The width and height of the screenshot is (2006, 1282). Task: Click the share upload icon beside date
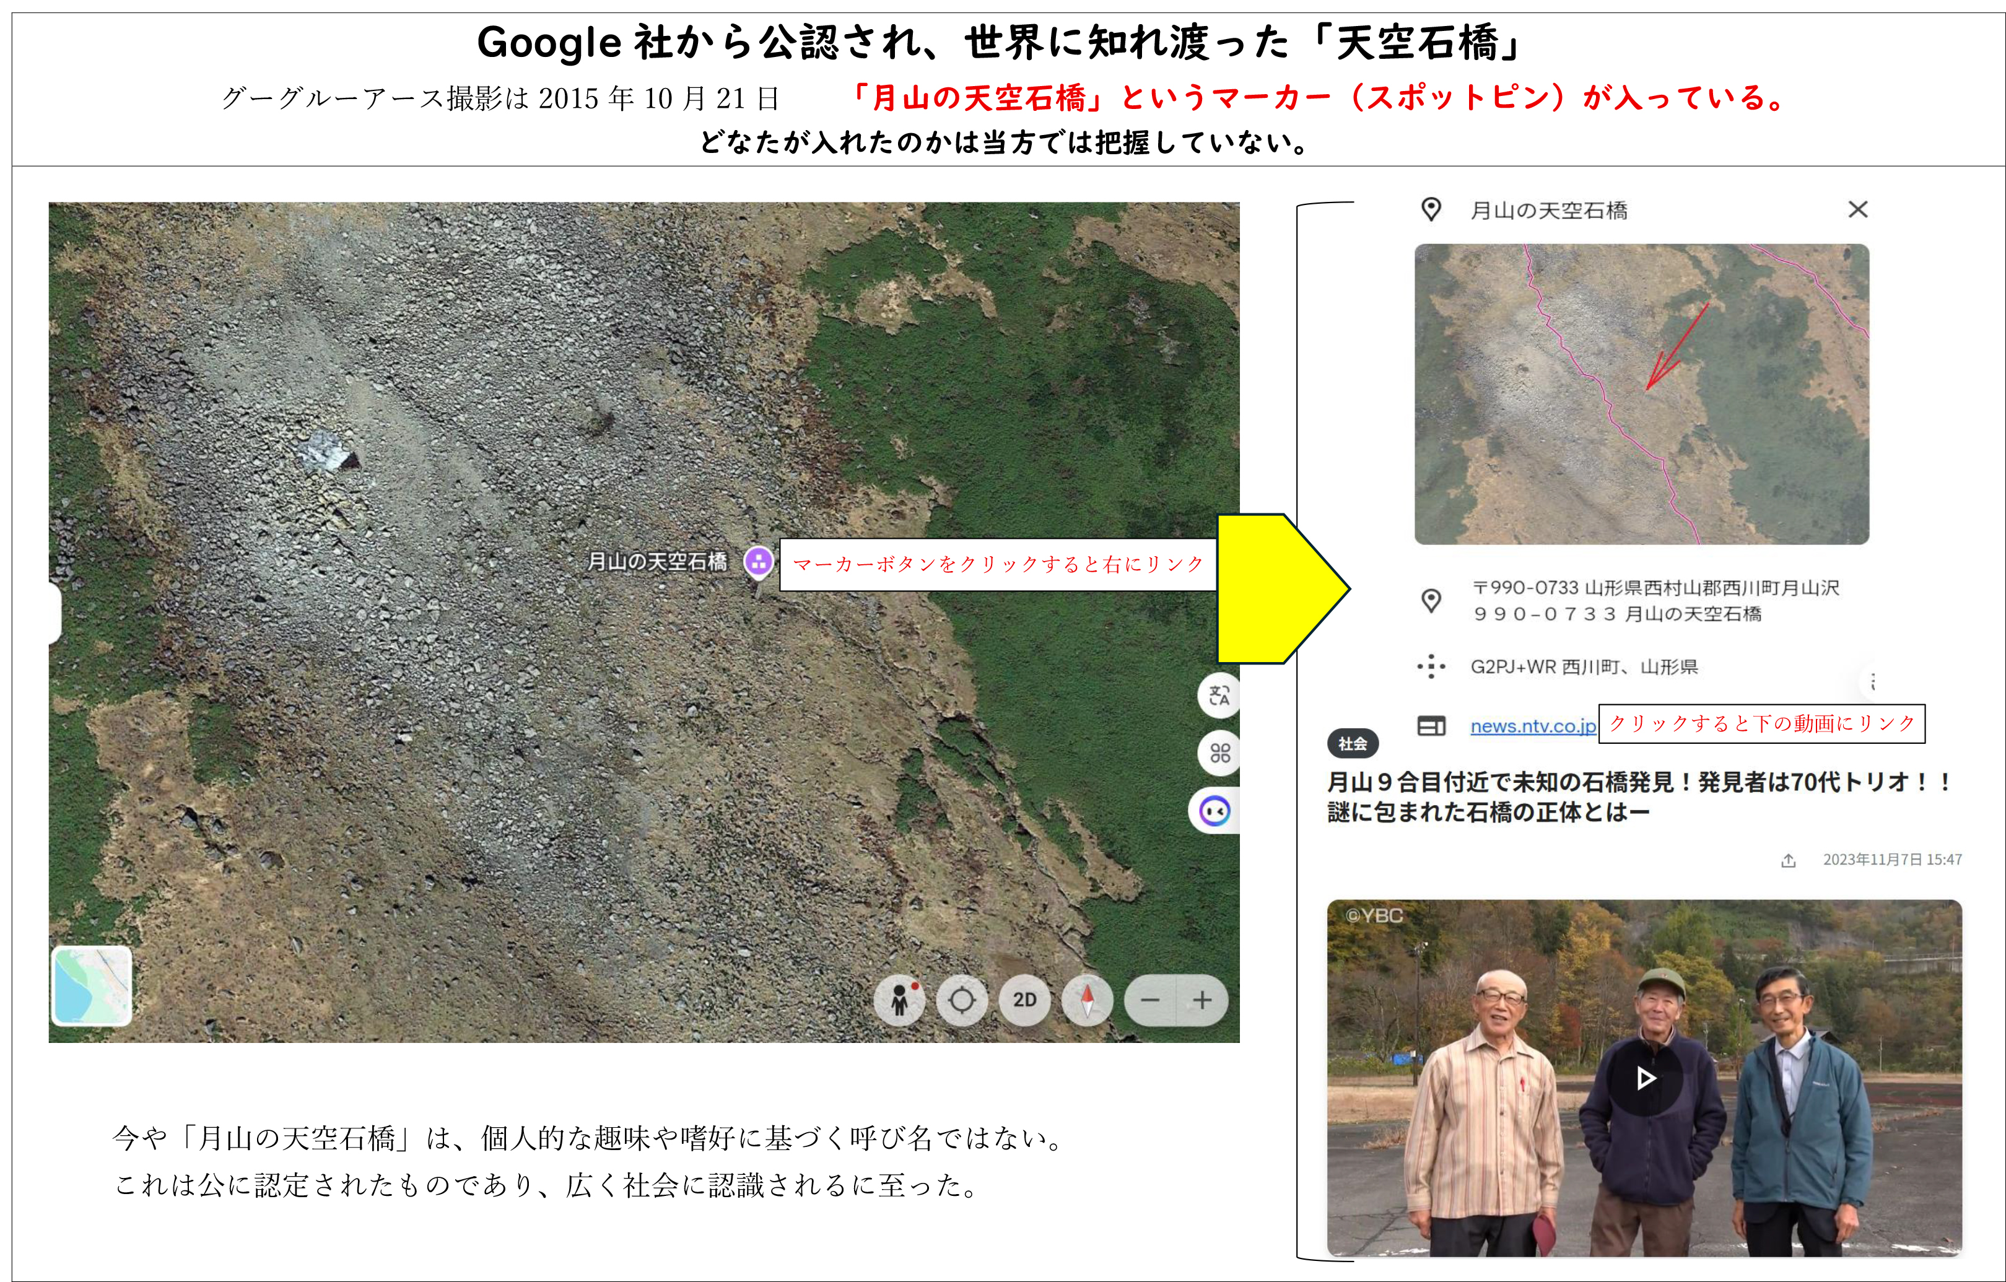point(1788,860)
